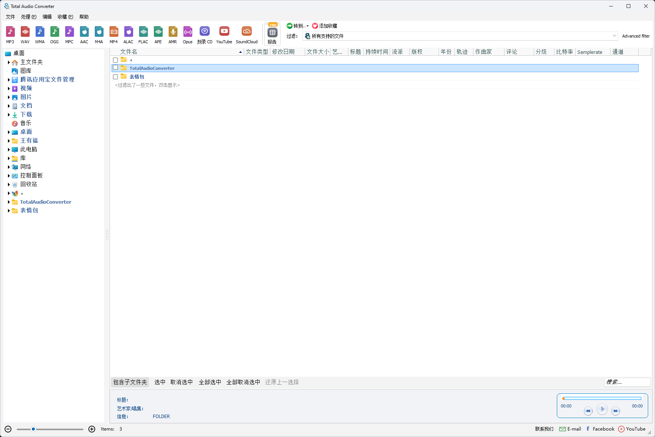Expand the 转到.. dropdown arrow
Image resolution: width=655 pixels, height=437 pixels.
pyautogui.click(x=307, y=26)
